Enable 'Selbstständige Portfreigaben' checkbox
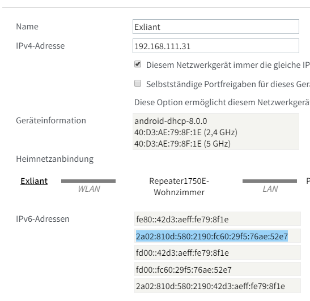 point(138,83)
